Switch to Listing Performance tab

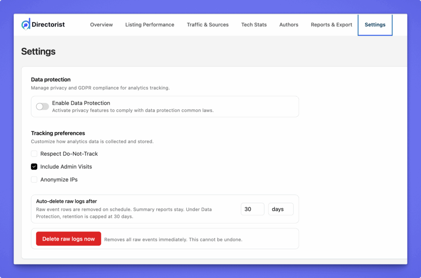(x=150, y=25)
